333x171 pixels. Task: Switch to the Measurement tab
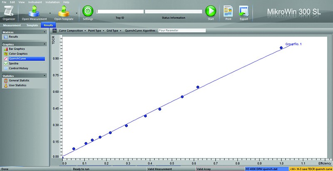(x=11, y=25)
